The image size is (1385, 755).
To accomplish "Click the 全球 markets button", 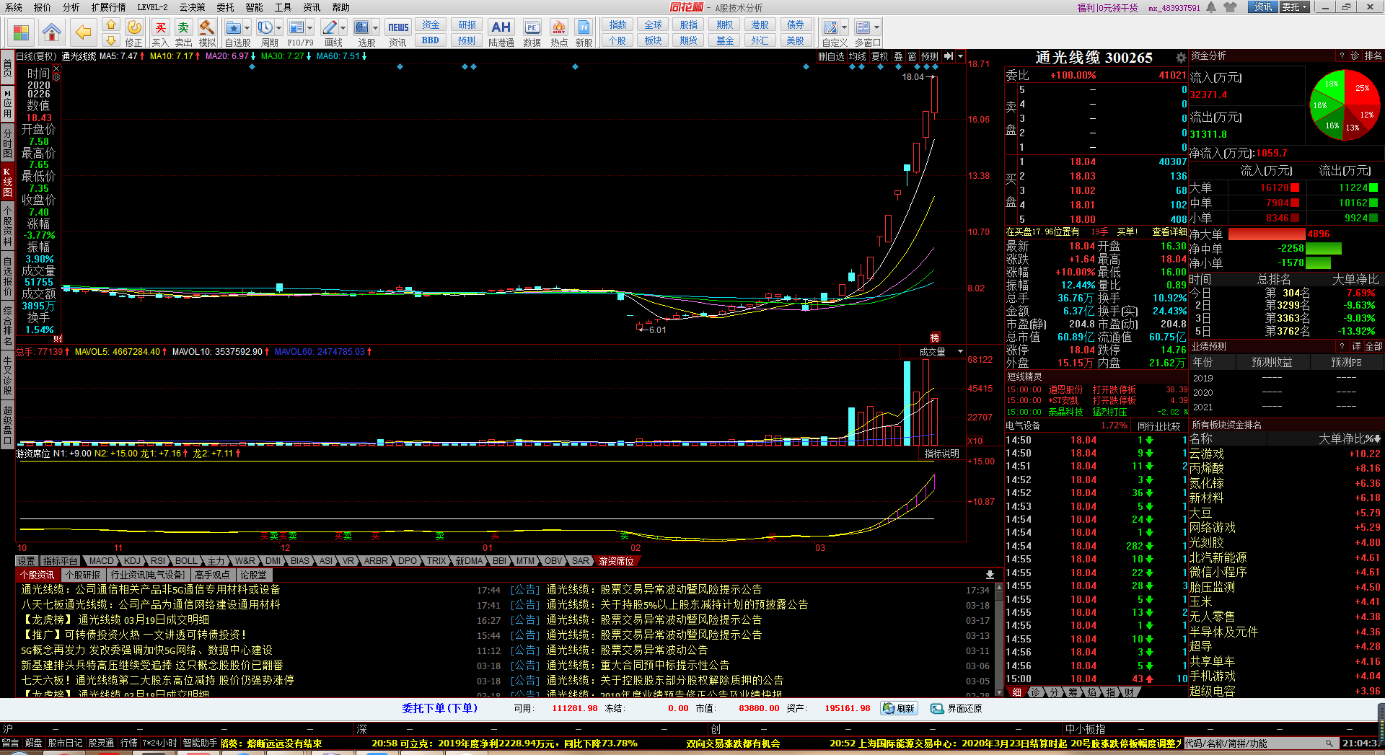I will [x=653, y=25].
